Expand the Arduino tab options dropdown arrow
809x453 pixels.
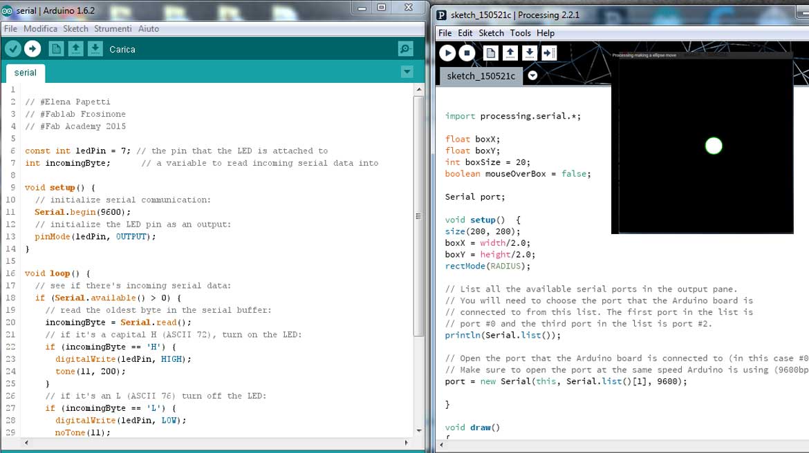click(407, 72)
